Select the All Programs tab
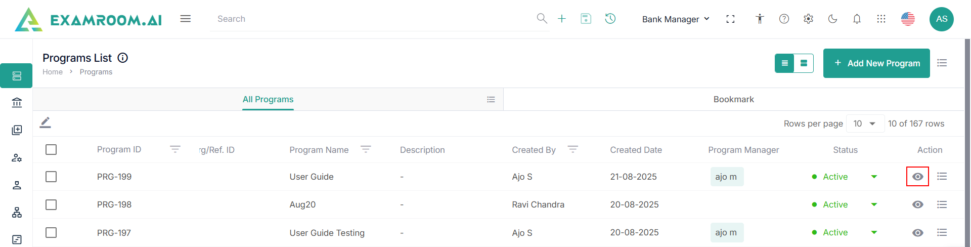The height and width of the screenshot is (247, 971). point(268,99)
